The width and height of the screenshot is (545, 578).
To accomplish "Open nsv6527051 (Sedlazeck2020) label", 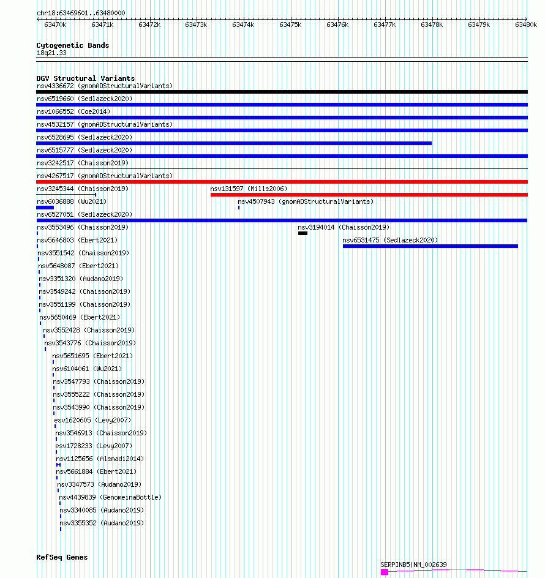I will coord(85,214).
